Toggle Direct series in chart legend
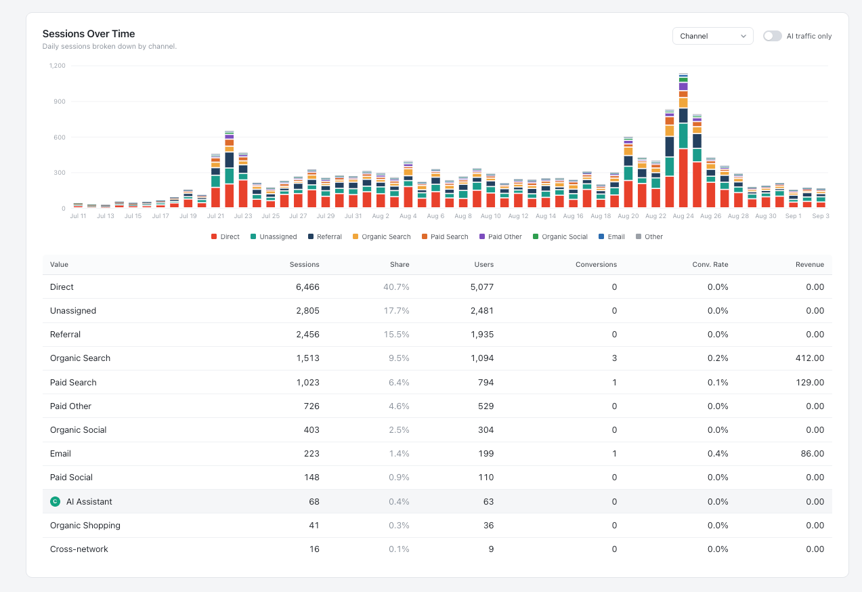862x592 pixels. pos(225,237)
